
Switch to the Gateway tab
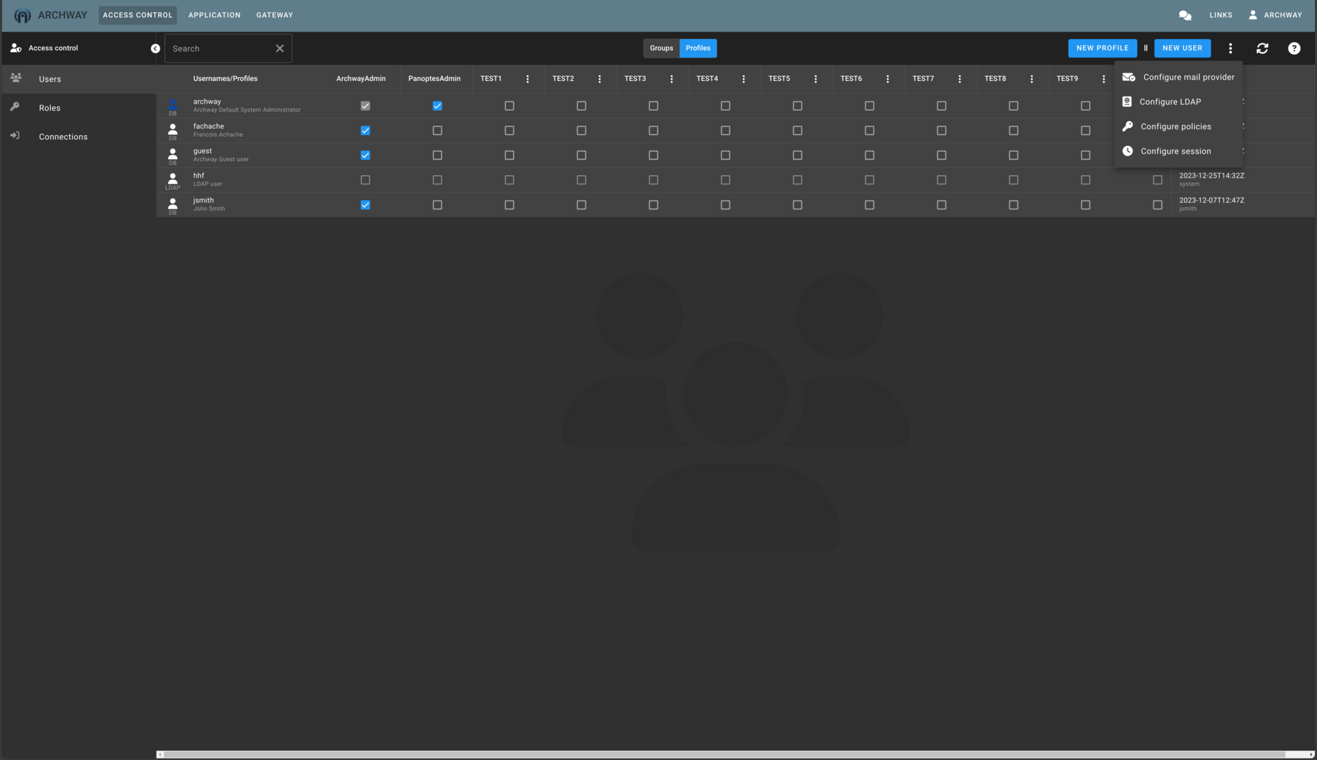274,15
